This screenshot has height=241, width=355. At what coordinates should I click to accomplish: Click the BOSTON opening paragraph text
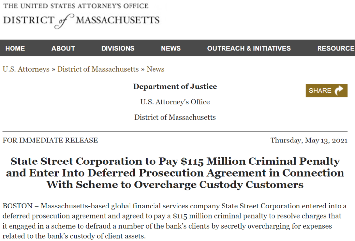click(175, 221)
